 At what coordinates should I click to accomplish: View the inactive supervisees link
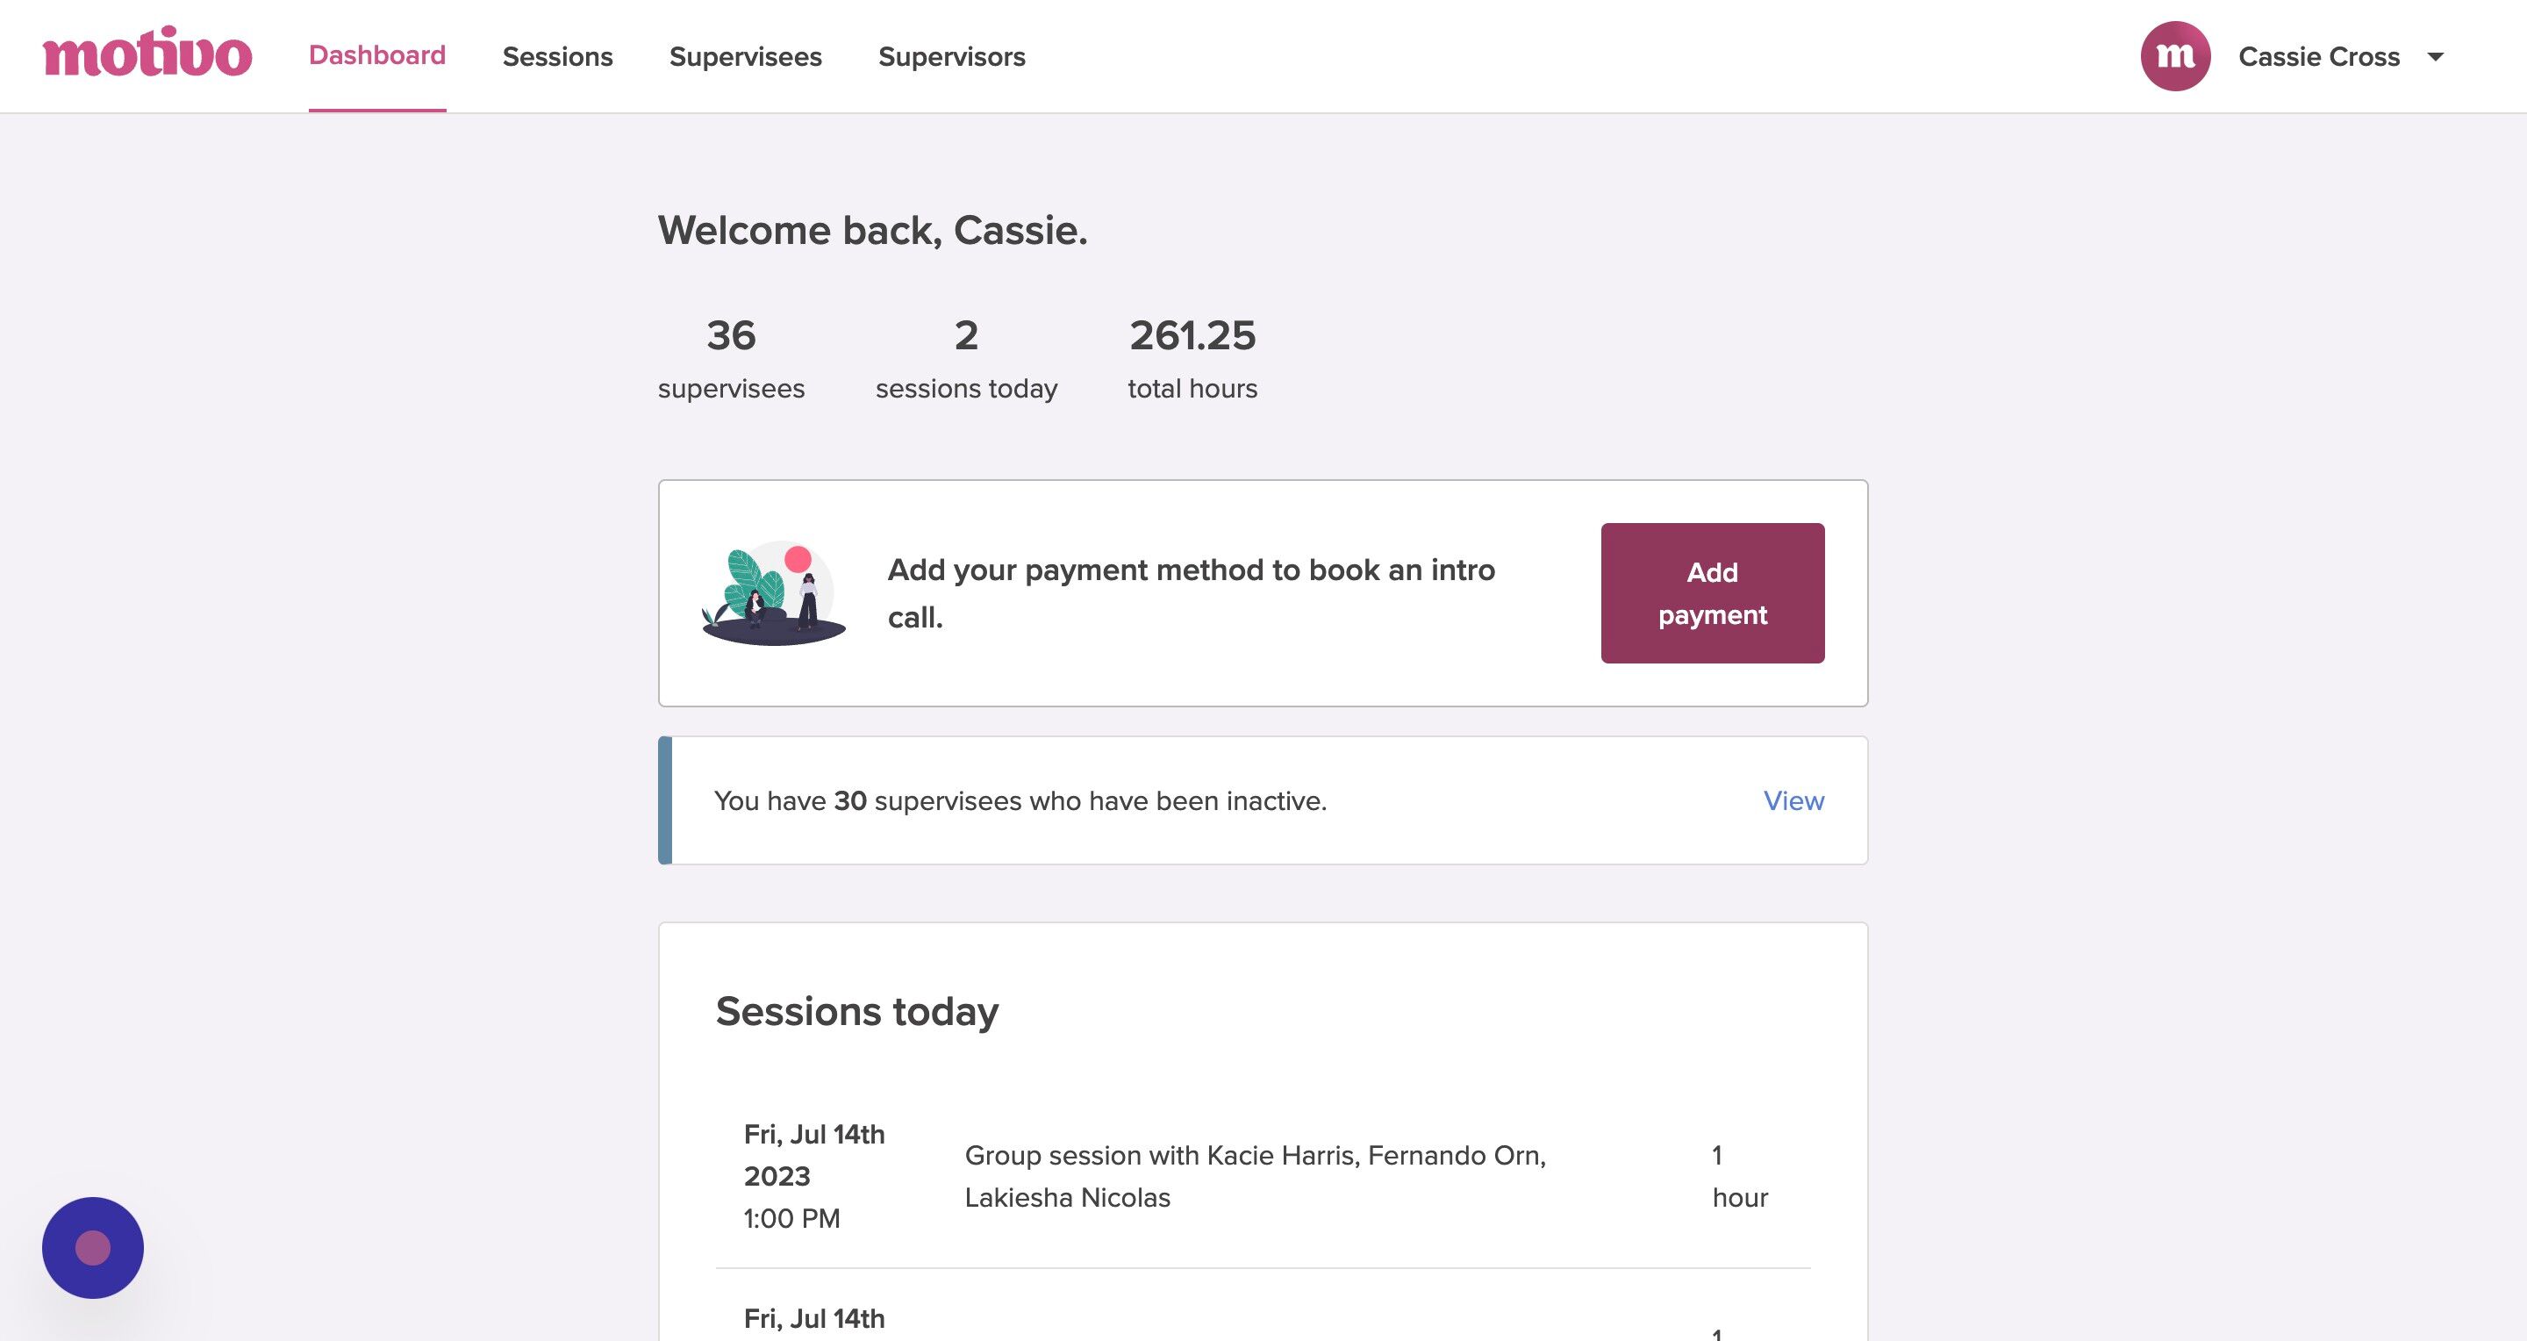[x=1793, y=800]
